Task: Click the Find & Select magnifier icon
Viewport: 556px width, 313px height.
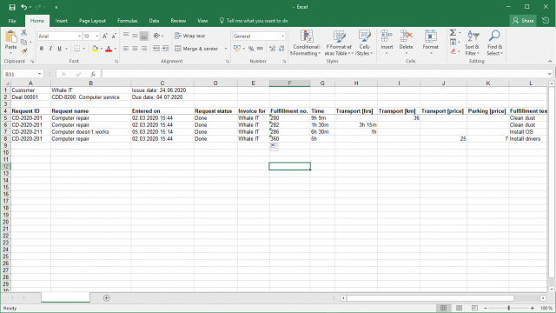Action: [x=494, y=36]
